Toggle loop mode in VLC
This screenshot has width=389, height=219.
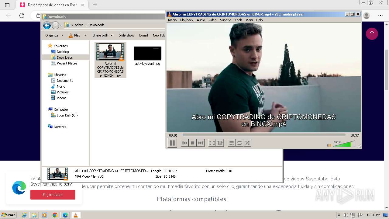(239, 143)
